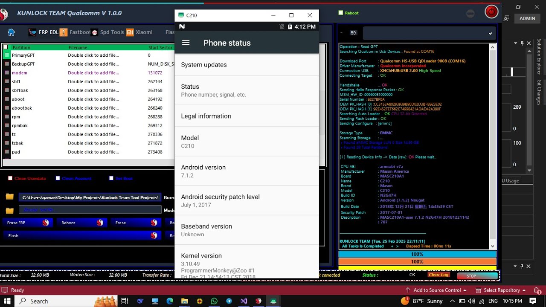Open Telegram from the taskbar
The height and width of the screenshot is (307, 546).
pos(229,301)
